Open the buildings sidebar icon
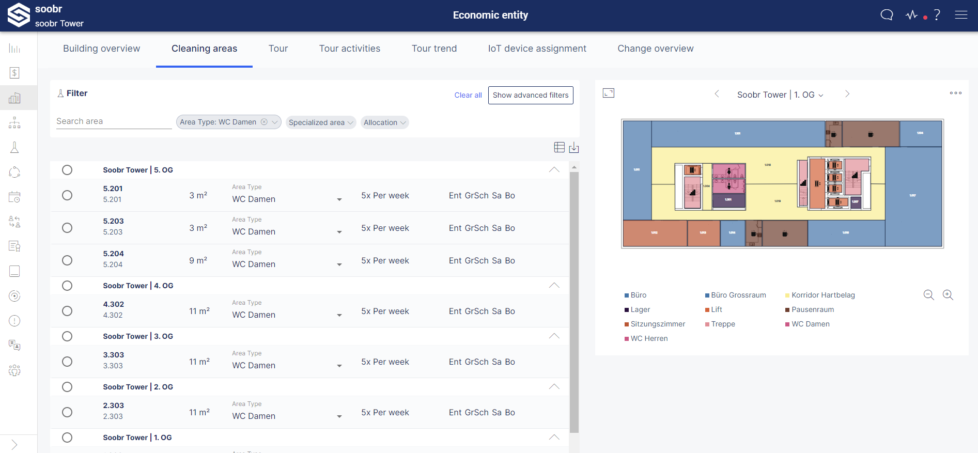 click(x=14, y=98)
